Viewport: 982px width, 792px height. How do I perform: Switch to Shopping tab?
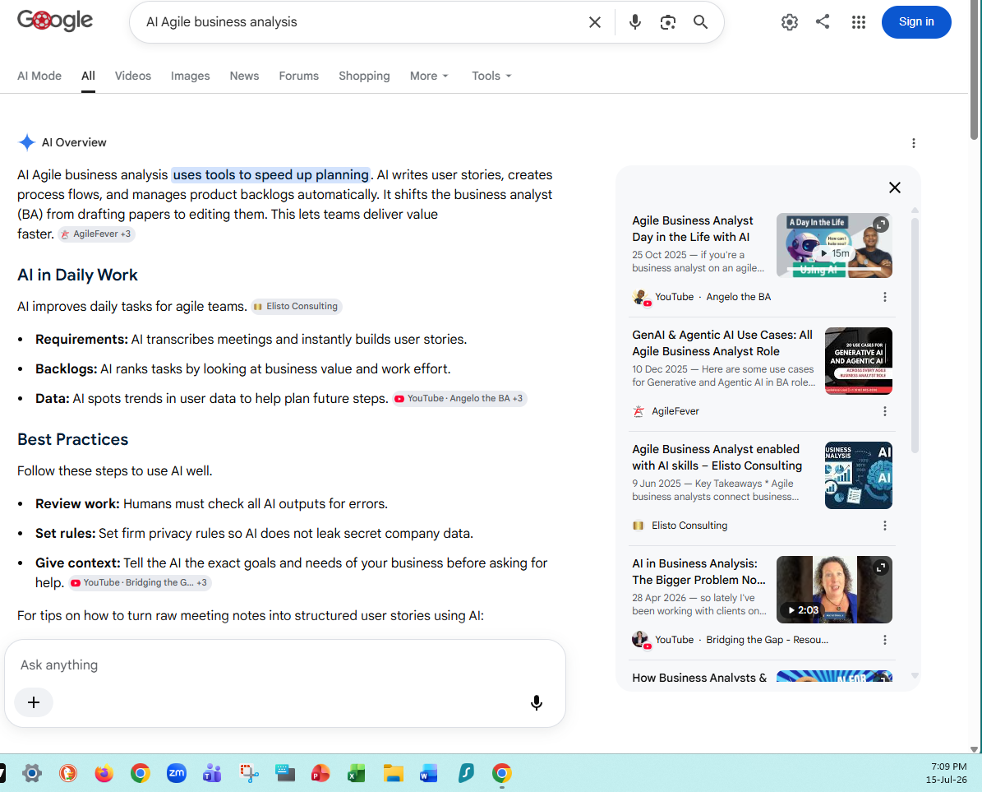click(x=364, y=76)
